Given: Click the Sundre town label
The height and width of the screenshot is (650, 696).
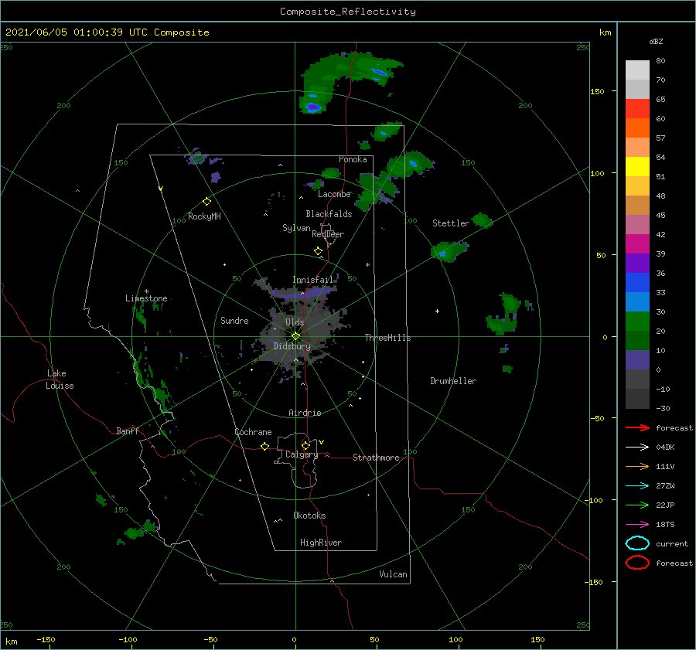Looking at the screenshot, I should click(234, 321).
